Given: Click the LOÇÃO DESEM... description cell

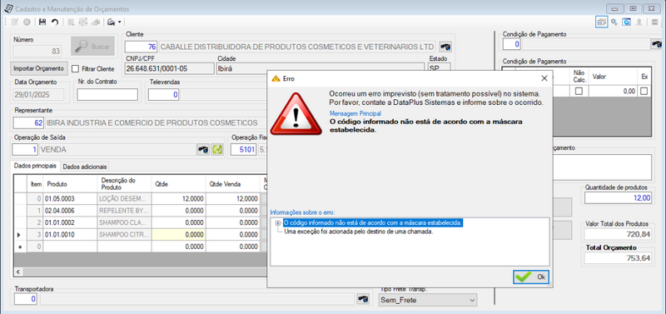Looking at the screenshot, I should coord(124,198).
